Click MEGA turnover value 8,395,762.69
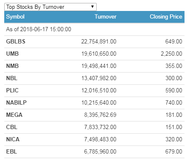Viewport: 190px width, 159px height. click(x=100, y=115)
